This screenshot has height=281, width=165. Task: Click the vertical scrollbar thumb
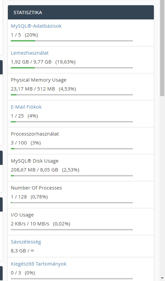[162, 48]
